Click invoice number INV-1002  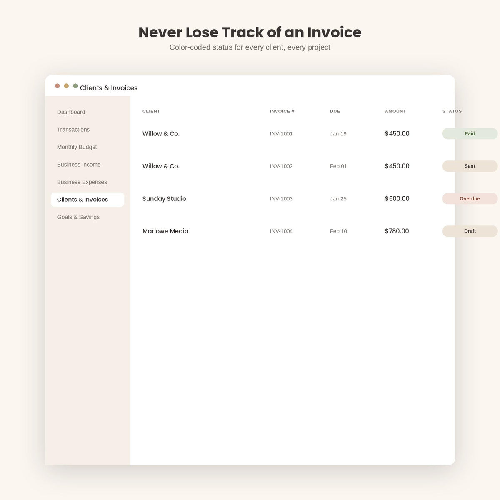pyautogui.click(x=281, y=166)
